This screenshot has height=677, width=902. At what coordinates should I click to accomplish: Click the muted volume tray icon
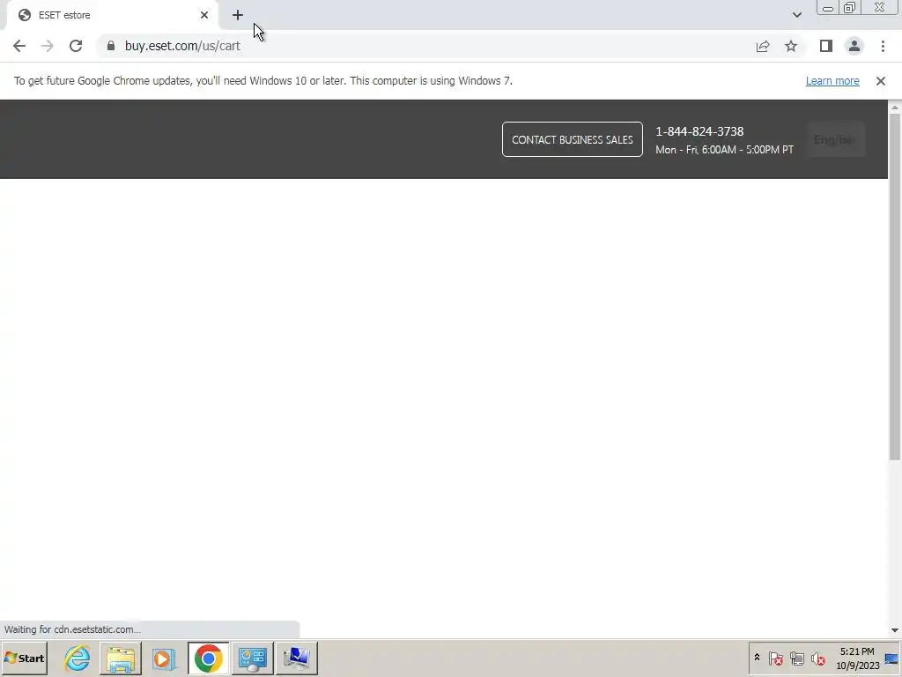817,658
